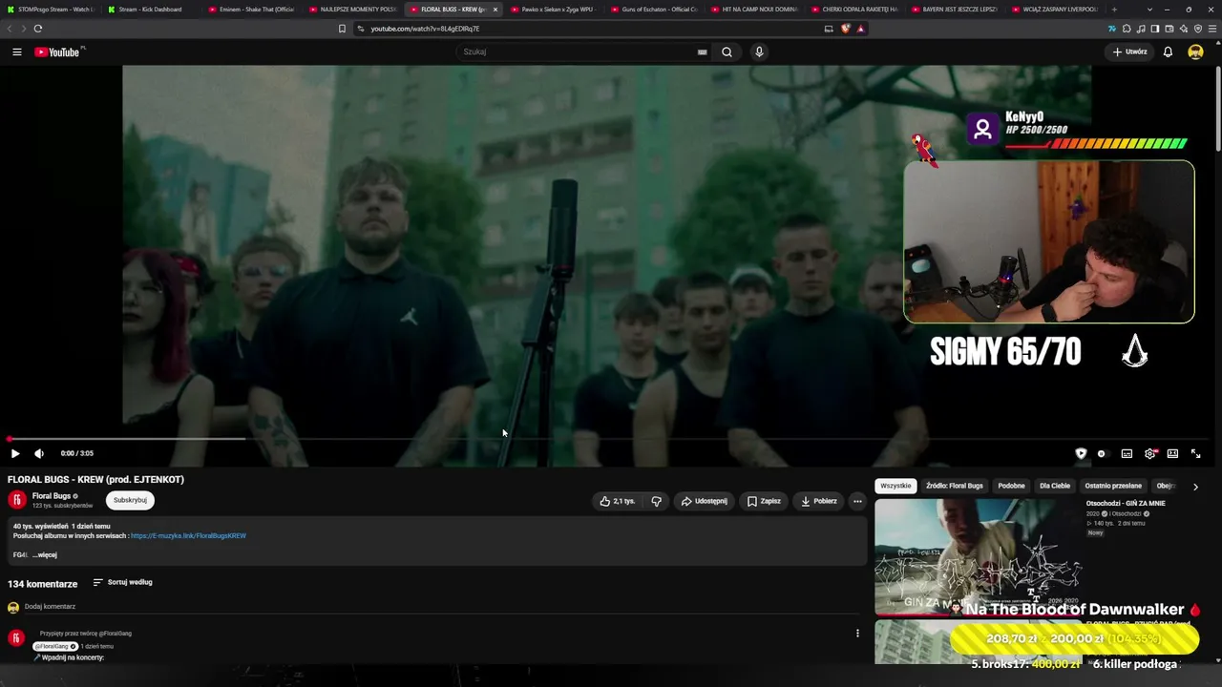1222x687 pixels.
Task: Bookmark this page in the address bar
Action: pyautogui.click(x=342, y=29)
